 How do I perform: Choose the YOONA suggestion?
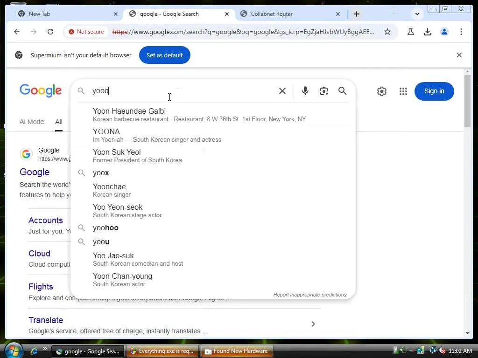point(213,135)
